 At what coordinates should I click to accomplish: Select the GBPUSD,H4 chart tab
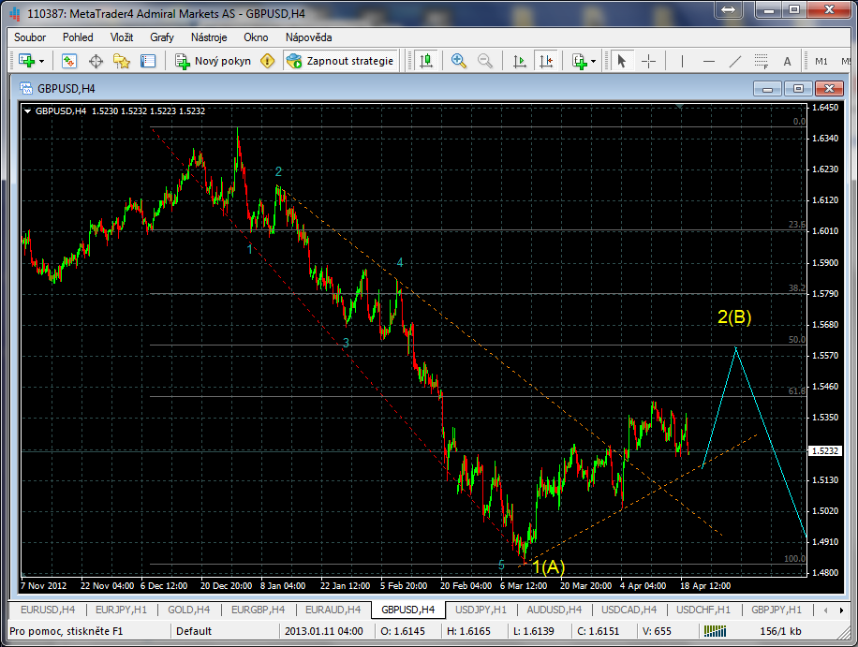pyautogui.click(x=408, y=610)
